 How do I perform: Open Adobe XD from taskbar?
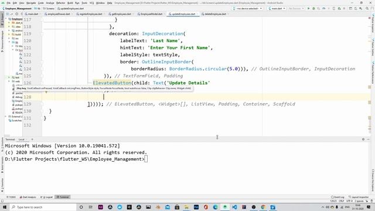tap(100, 207)
